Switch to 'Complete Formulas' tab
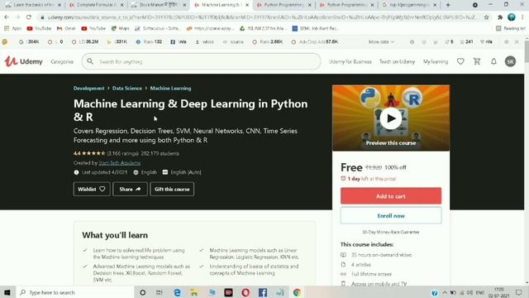Viewport: 529px width, 298px height. click(x=96, y=5)
